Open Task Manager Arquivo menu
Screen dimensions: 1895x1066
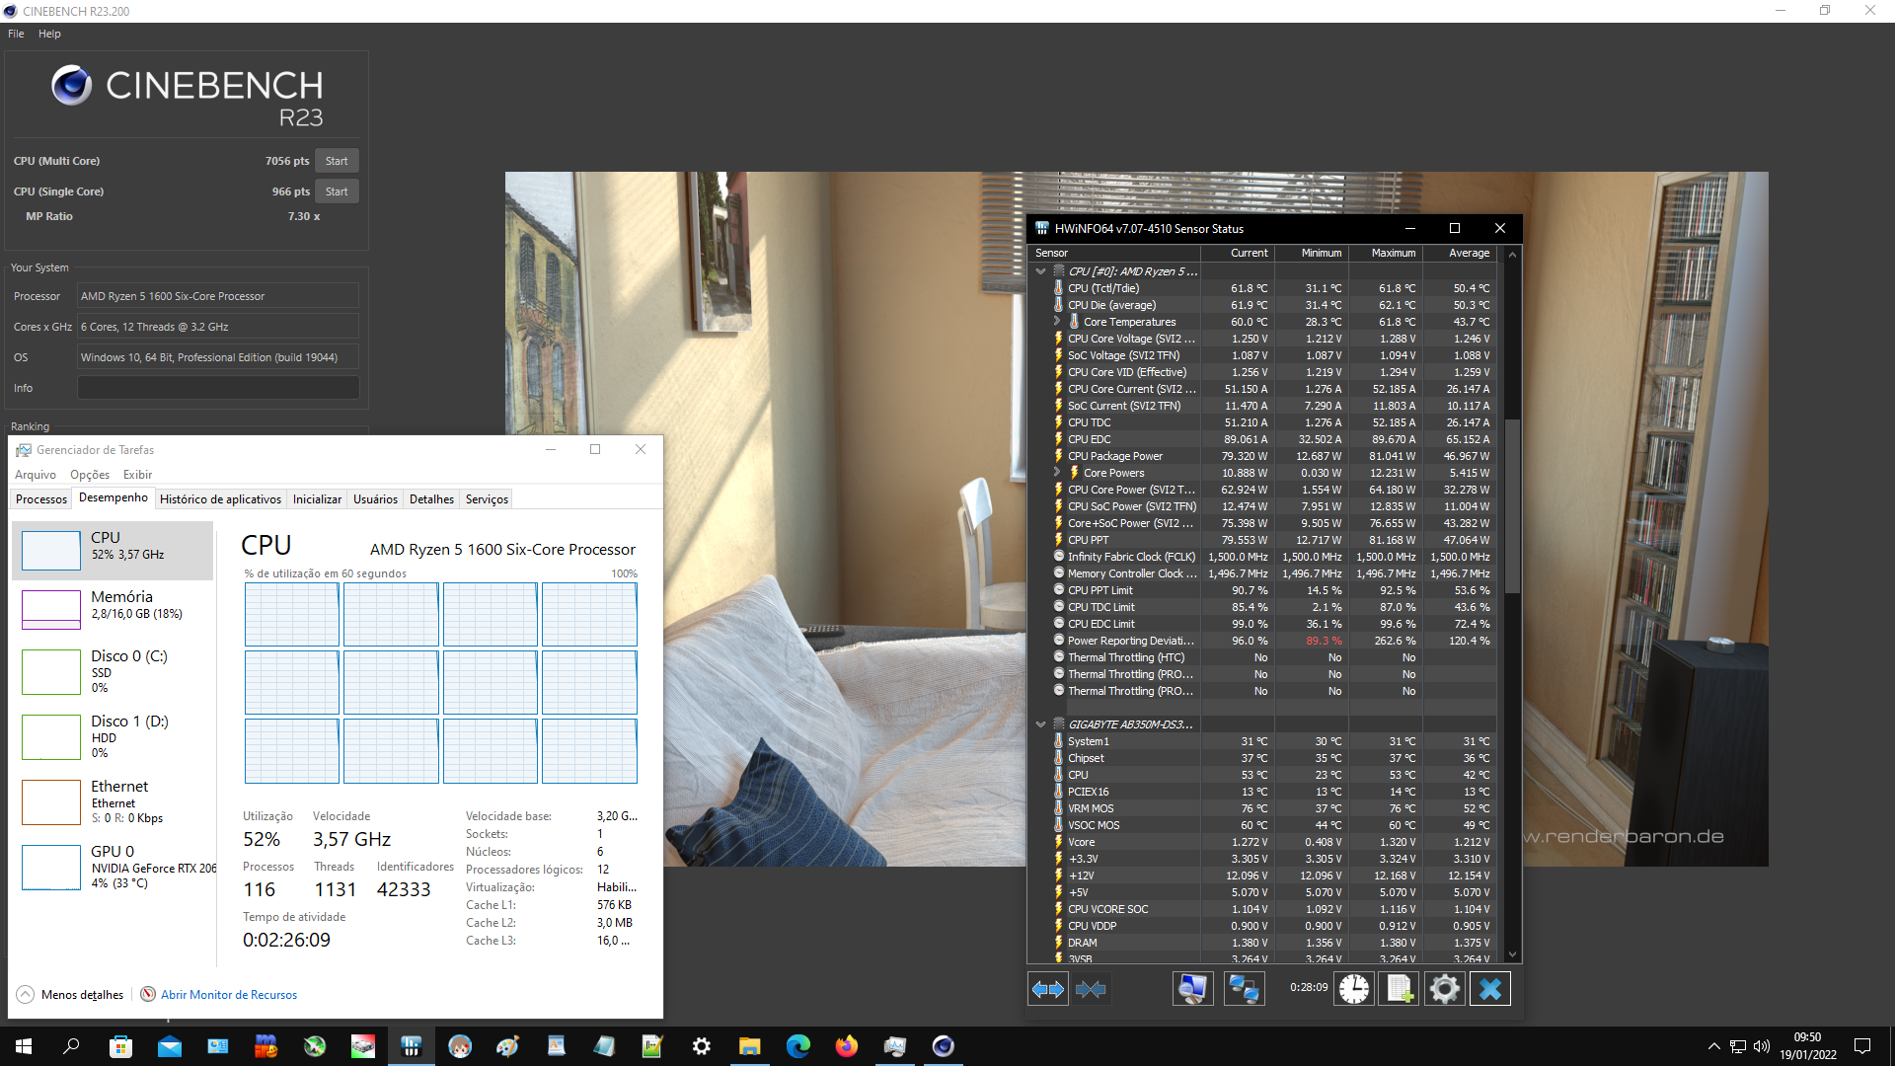(x=36, y=475)
